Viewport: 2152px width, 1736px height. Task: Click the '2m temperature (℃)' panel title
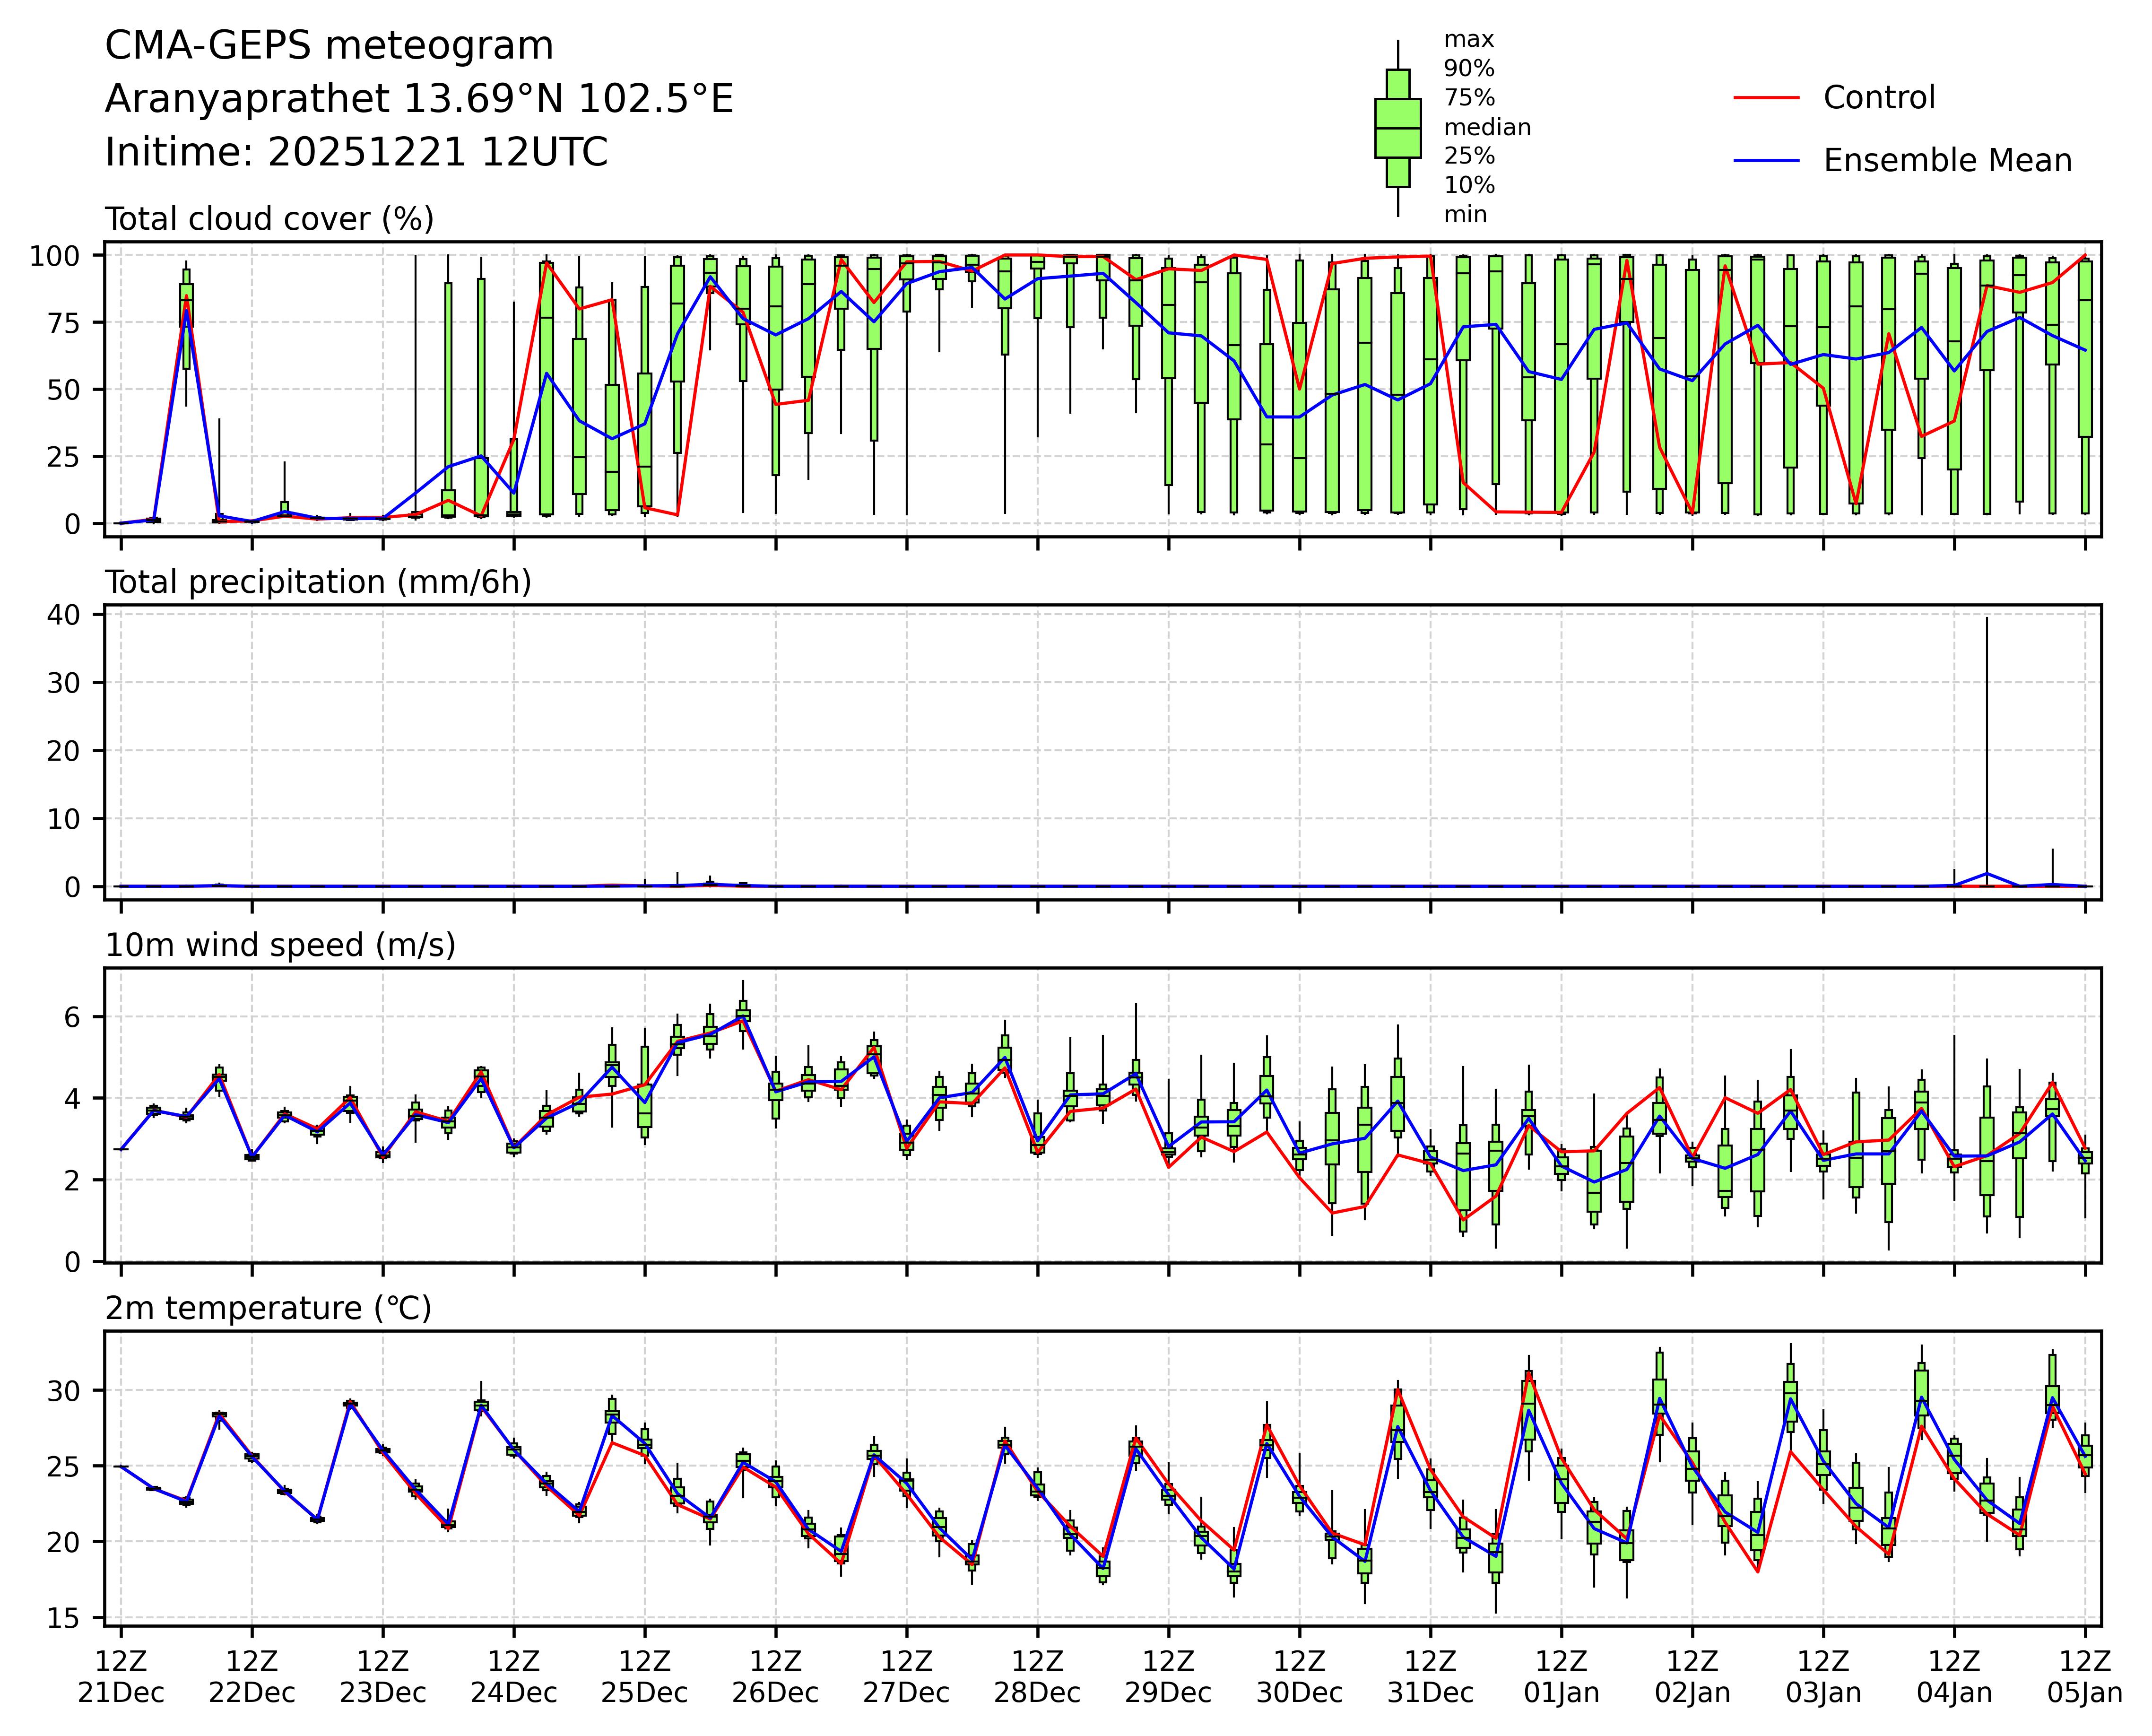tap(268, 1308)
